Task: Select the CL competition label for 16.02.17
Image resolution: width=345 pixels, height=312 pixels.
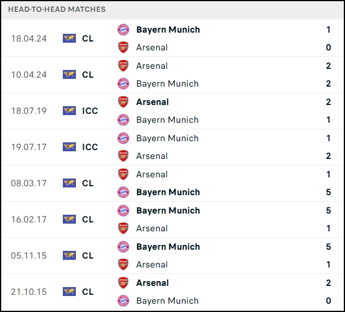Action: point(88,219)
